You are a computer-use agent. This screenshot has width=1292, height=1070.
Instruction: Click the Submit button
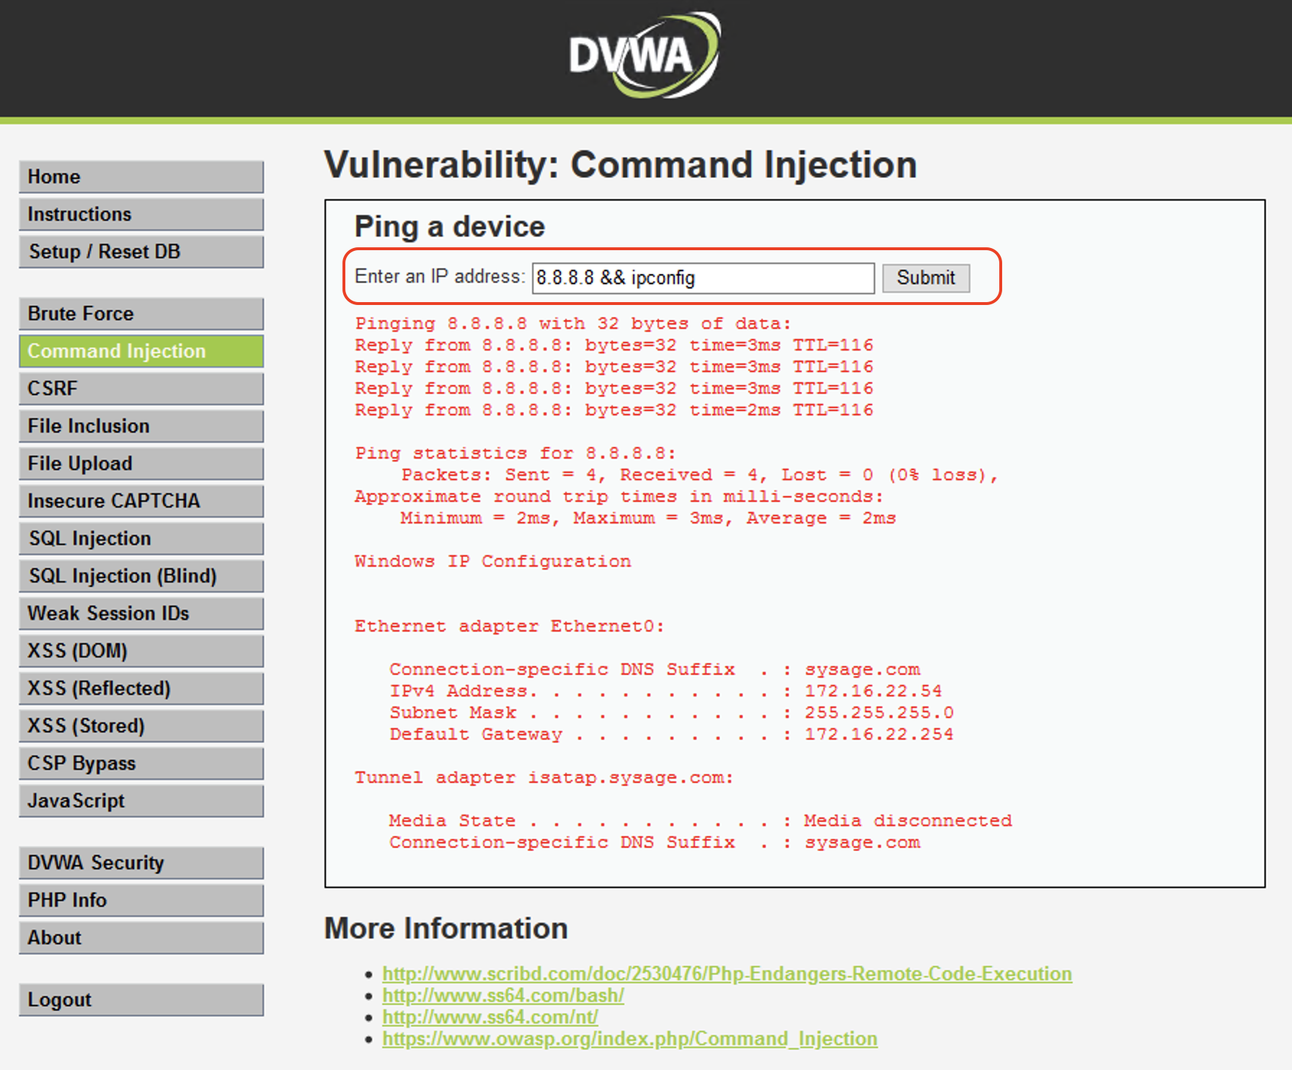926,278
